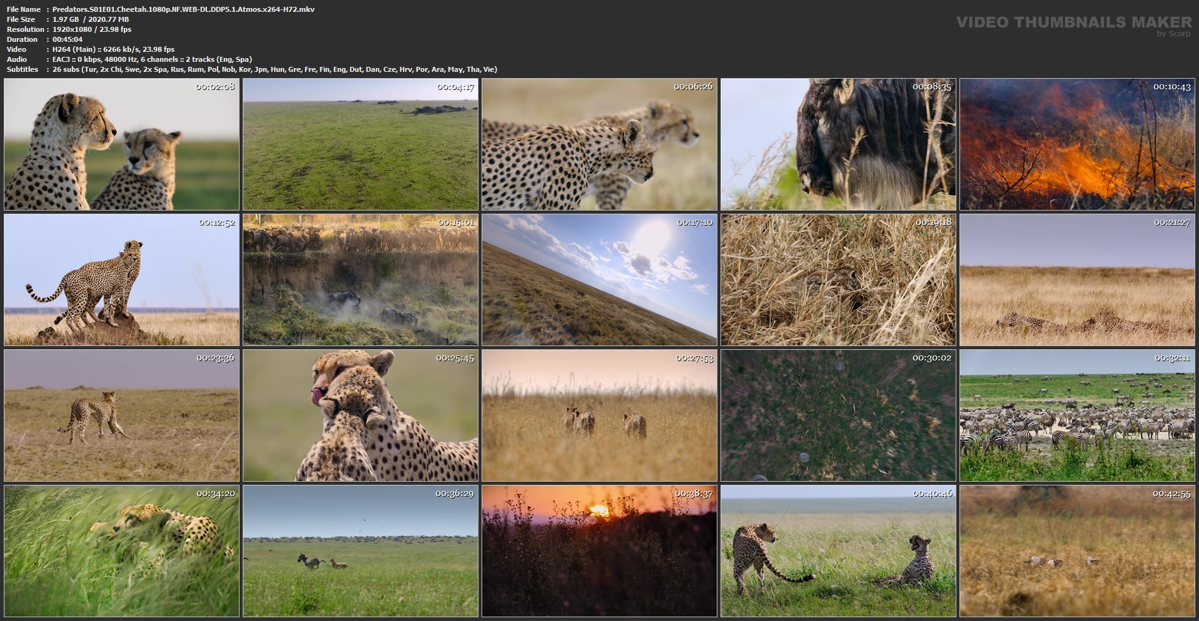Click the 00:02:08 timestamp label
The height and width of the screenshot is (621, 1199).
pyautogui.click(x=216, y=87)
